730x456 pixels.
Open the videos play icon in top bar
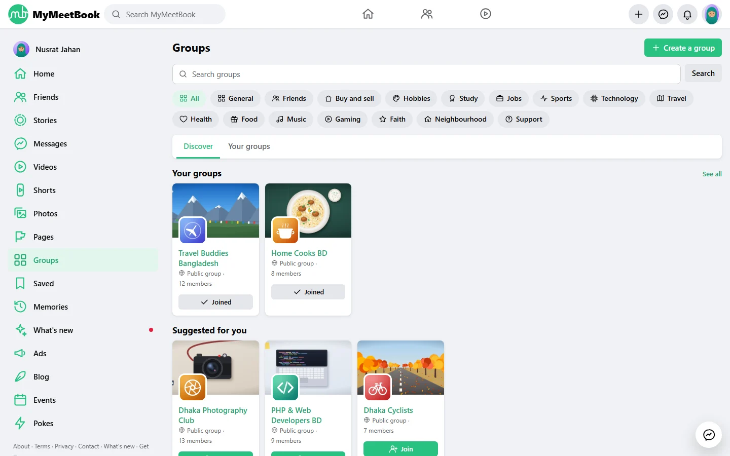(486, 14)
